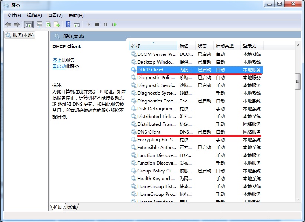Click the scroll down arrow of services list
305x222 pixels.
tap(298, 199)
